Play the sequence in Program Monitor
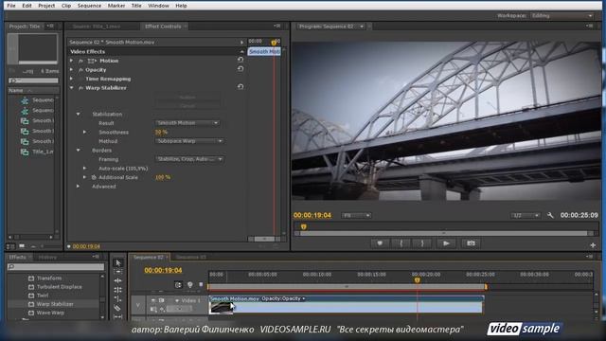The height and width of the screenshot is (341, 606). (446, 243)
